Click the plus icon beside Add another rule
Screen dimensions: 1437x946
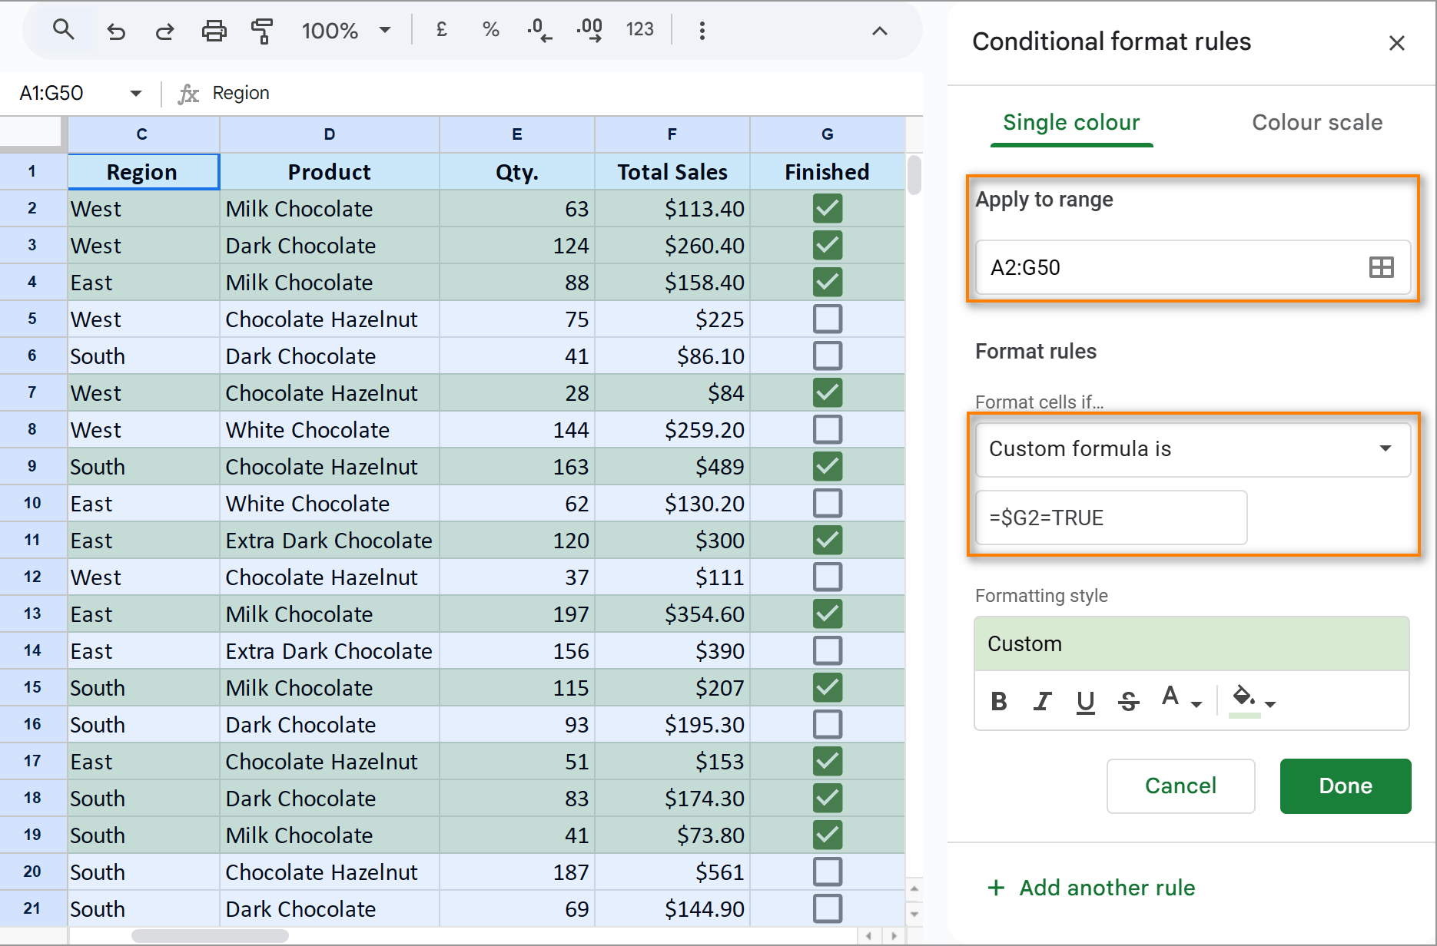[x=996, y=888]
